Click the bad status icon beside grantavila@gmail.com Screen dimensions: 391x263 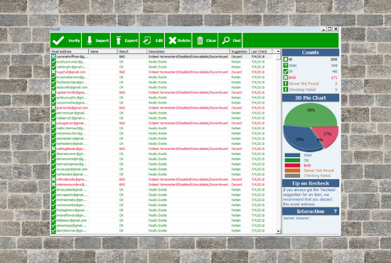pyautogui.click(x=53, y=108)
